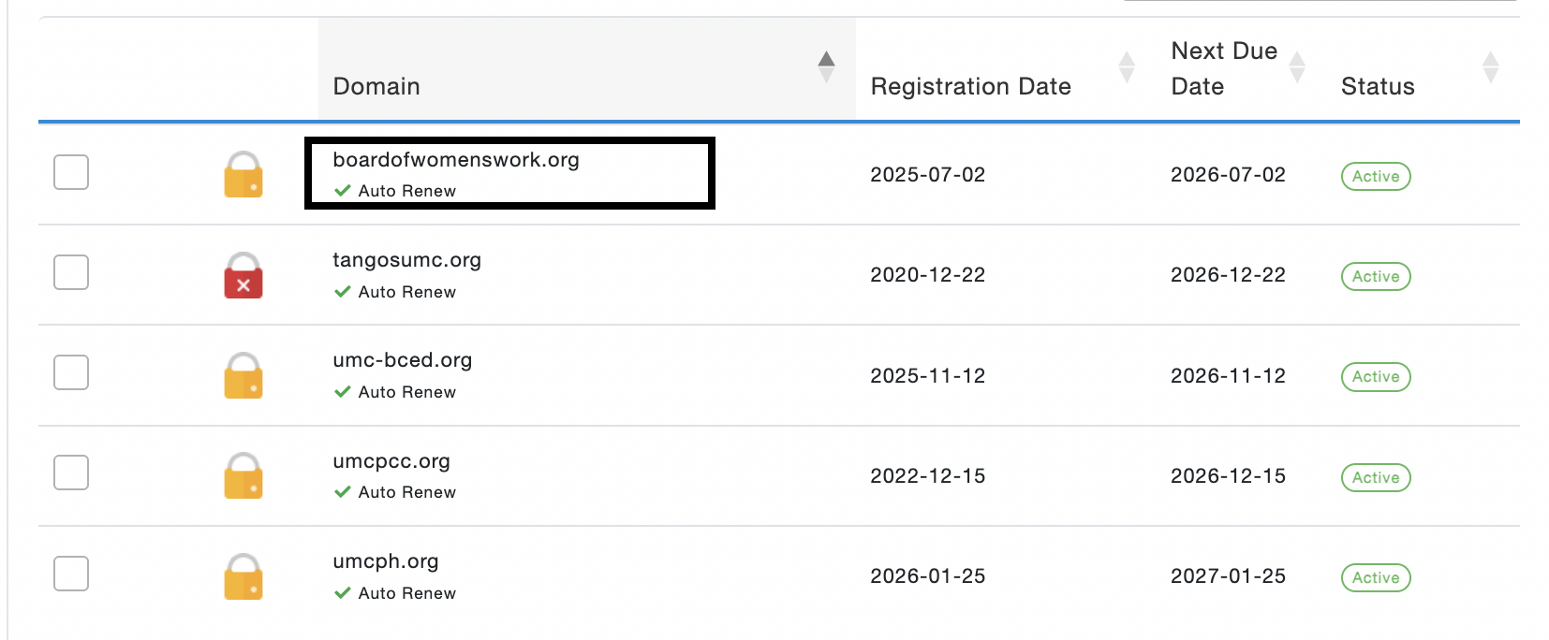Sort by the Next Due Date arrows
1549x640 pixels.
click(1297, 67)
